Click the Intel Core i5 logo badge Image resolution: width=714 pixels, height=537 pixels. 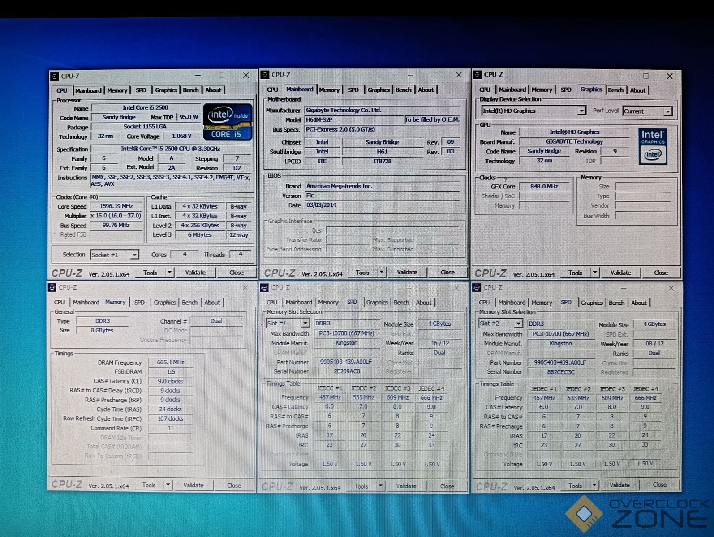[x=228, y=122]
